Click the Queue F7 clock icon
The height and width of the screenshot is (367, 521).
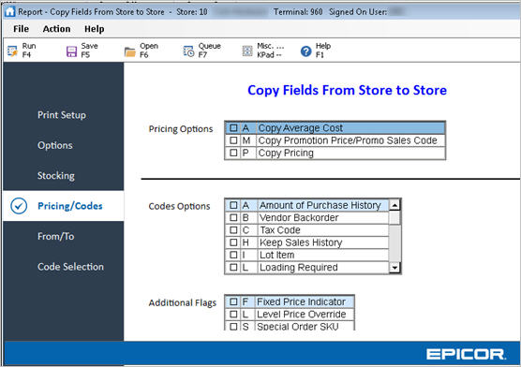188,51
